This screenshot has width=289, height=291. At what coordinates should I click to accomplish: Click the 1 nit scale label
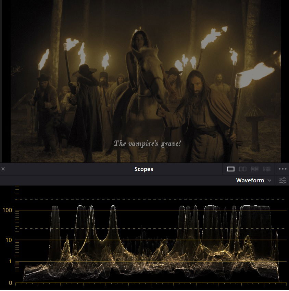pos(10,262)
